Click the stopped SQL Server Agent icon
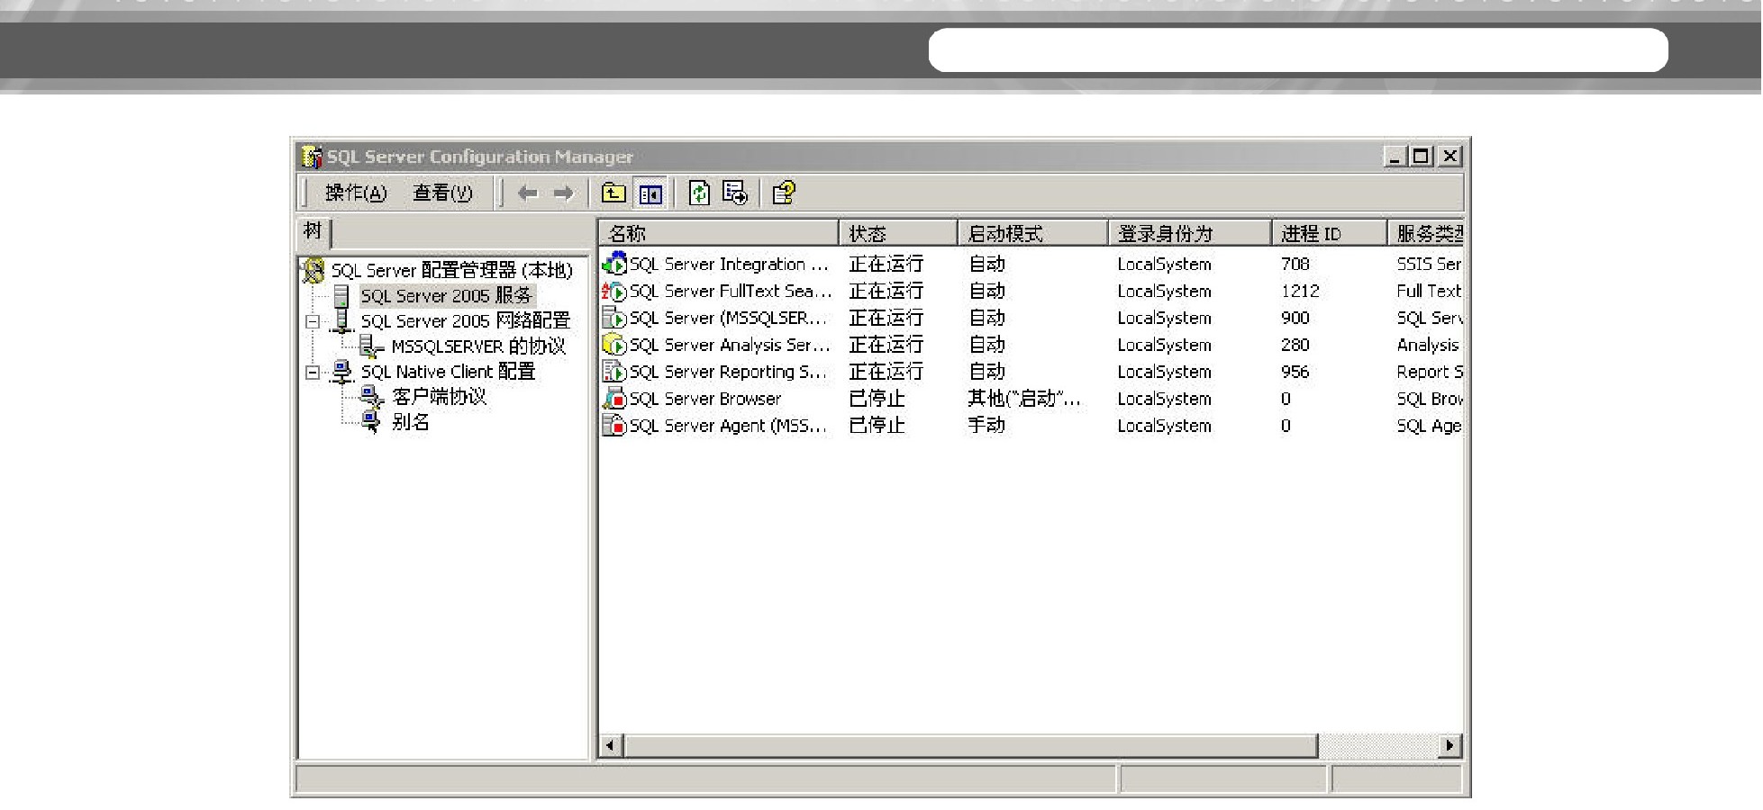 pyautogui.click(x=614, y=426)
